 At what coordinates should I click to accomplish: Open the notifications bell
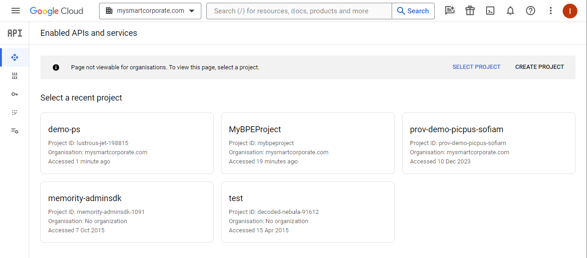coord(510,11)
